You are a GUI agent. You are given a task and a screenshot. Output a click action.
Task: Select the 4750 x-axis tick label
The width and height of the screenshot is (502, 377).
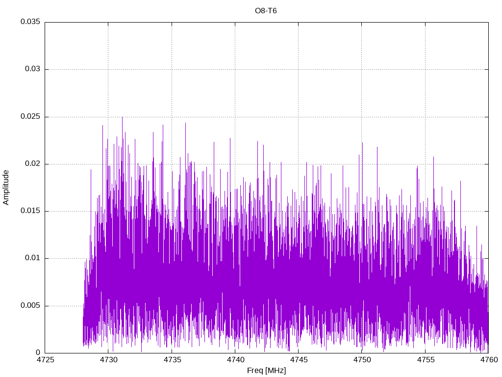(362, 360)
